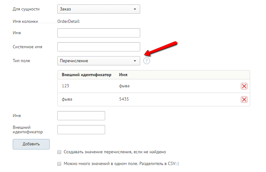Screen dimensions: 266x172
Task: Click into the Системное имя text field
Action: click(x=98, y=47)
